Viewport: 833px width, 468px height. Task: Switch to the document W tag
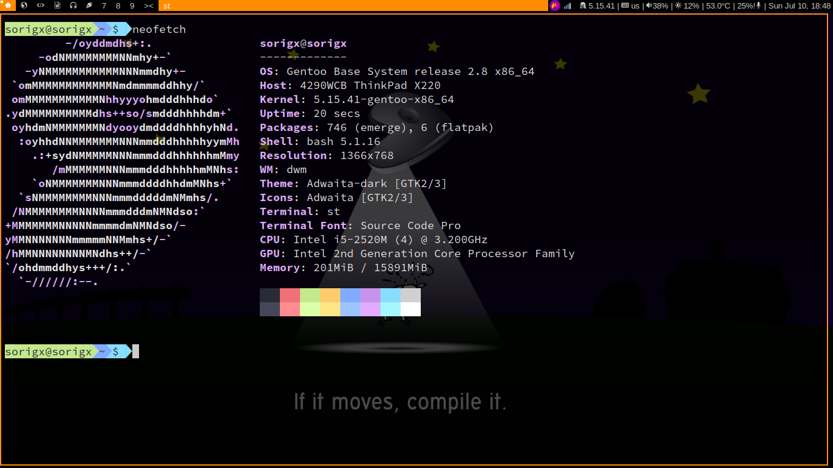[x=57, y=5]
